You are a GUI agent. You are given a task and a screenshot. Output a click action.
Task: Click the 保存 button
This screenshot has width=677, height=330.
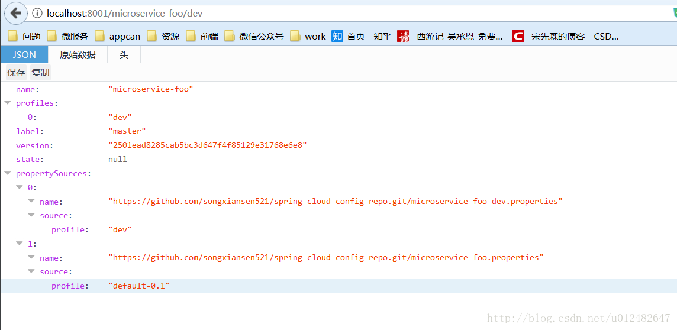(x=17, y=73)
